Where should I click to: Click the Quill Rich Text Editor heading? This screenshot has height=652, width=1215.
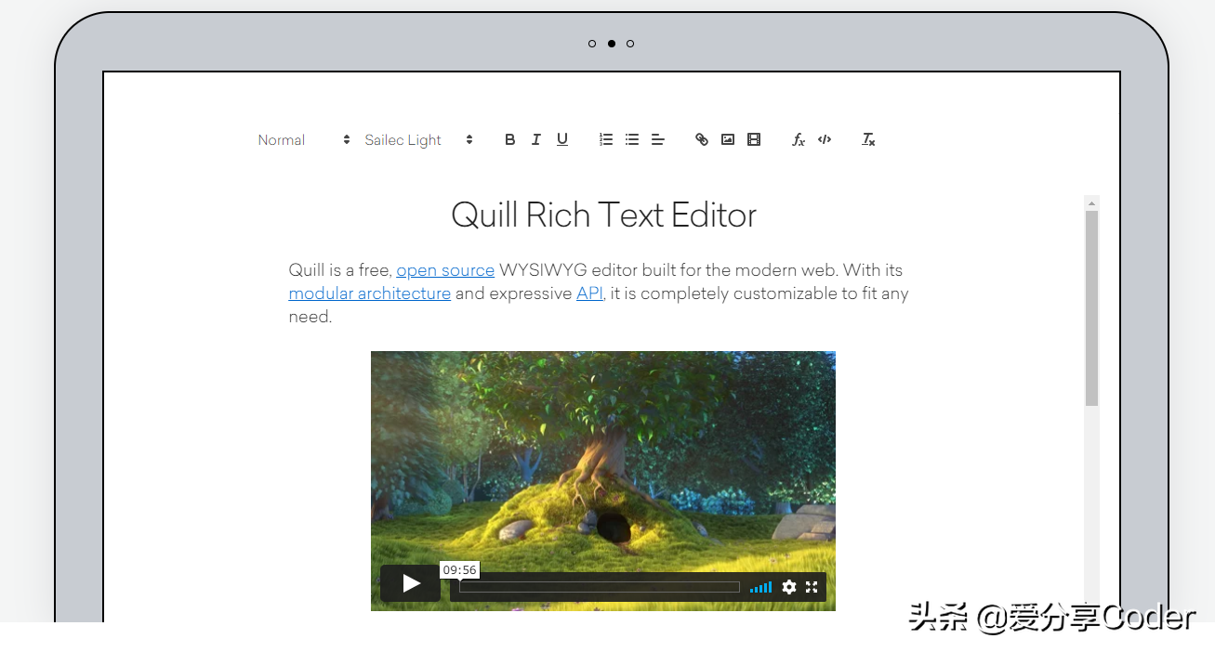pyautogui.click(x=603, y=215)
